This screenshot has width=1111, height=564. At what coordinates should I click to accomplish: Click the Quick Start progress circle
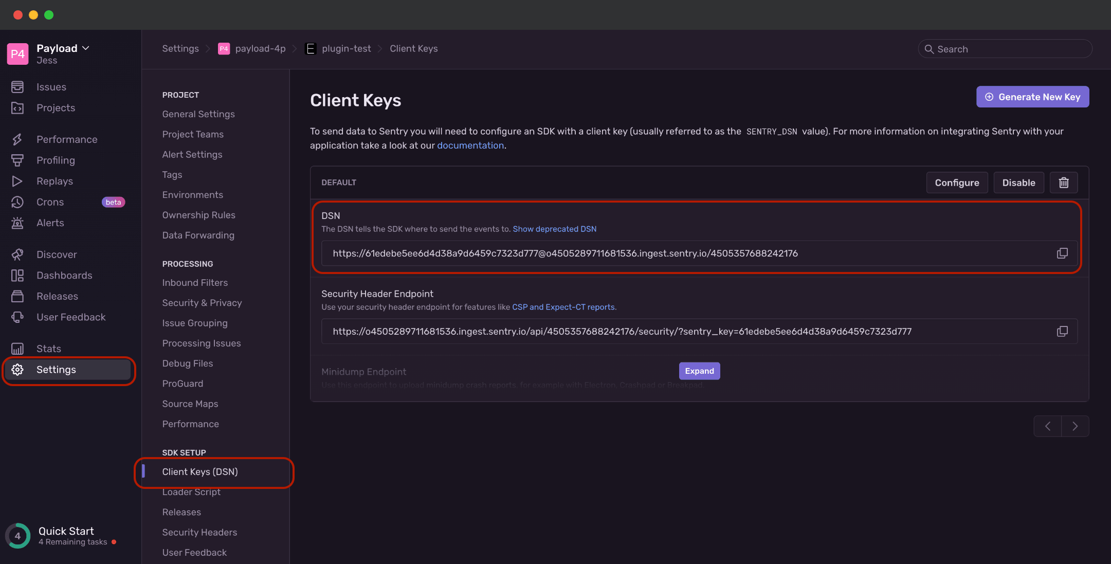point(18,536)
